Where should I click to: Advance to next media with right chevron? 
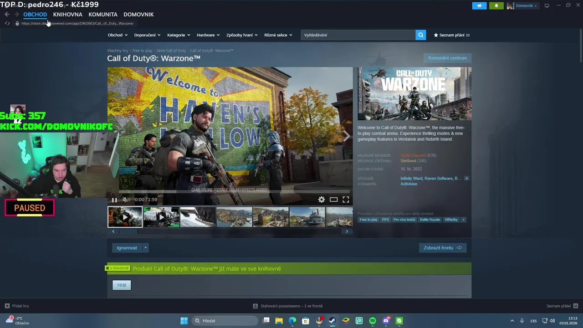click(347, 136)
